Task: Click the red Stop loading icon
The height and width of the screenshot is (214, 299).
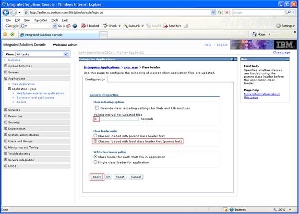Action: (x=227, y=12)
